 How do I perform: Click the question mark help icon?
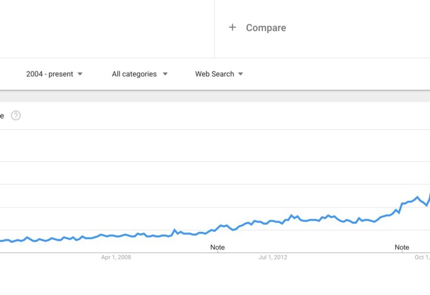click(x=16, y=116)
